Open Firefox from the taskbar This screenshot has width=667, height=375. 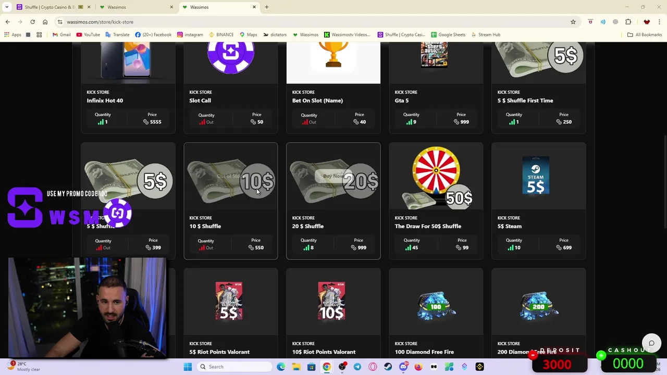click(x=418, y=367)
